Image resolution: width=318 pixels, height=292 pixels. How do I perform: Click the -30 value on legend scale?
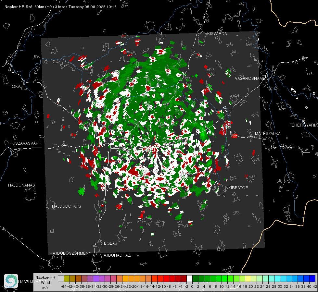[x=105, y=286]
